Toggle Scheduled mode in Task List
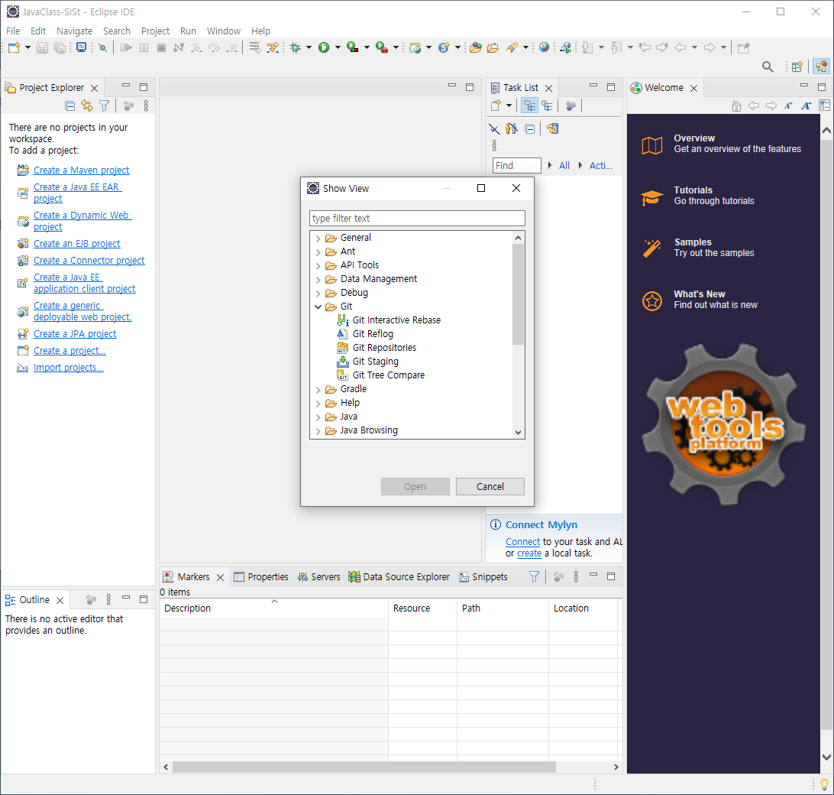The image size is (834, 795). click(x=547, y=106)
